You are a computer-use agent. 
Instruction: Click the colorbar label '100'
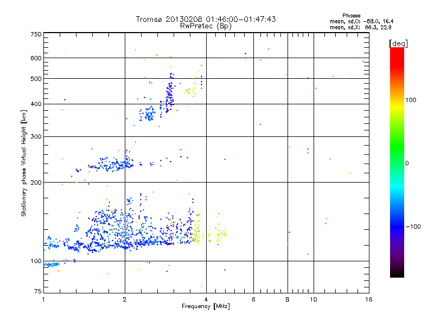pyautogui.click(x=411, y=100)
